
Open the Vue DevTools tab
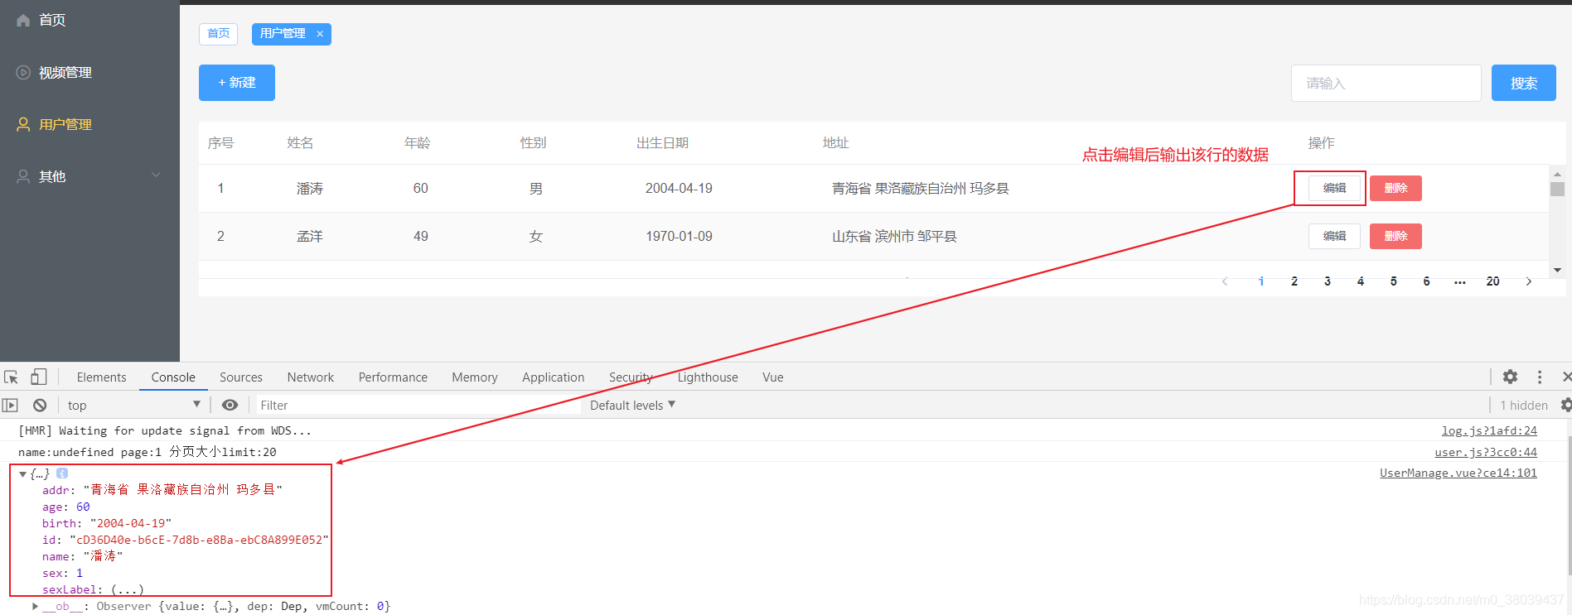click(x=772, y=377)
